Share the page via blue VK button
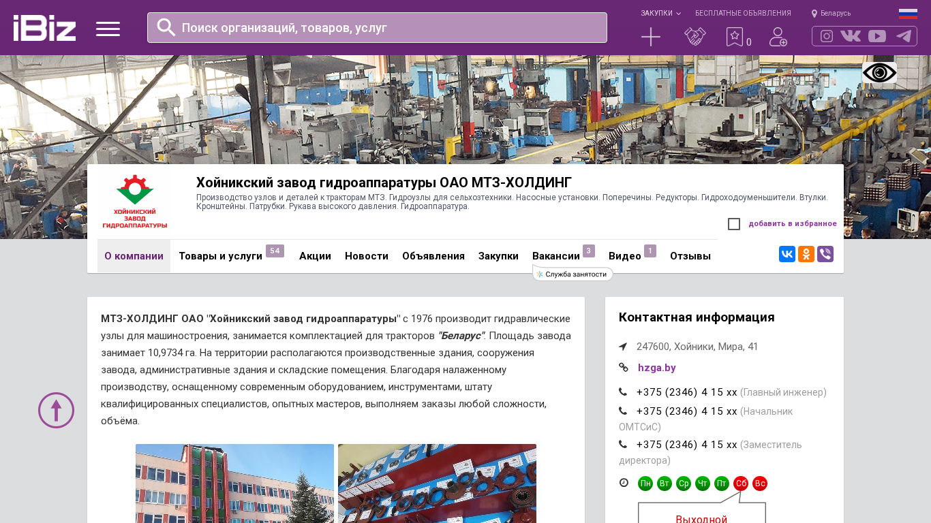The width and height of the screenshot is (931, 523). pos(787,255)
